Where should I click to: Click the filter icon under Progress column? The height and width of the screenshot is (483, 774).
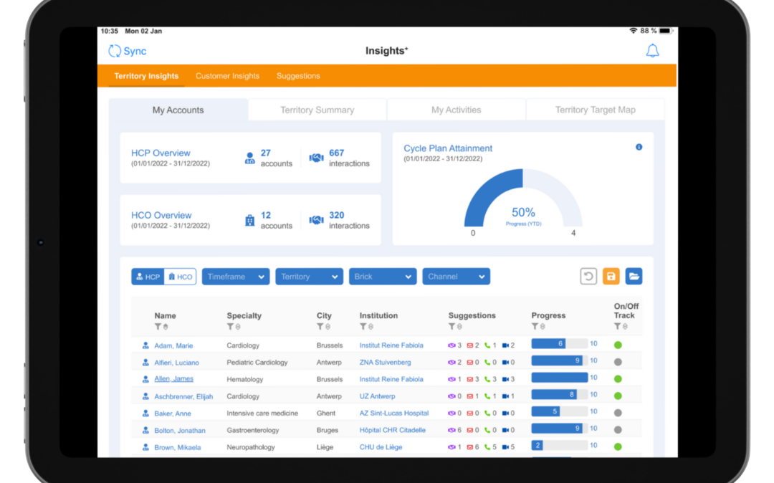pos(535,327)
